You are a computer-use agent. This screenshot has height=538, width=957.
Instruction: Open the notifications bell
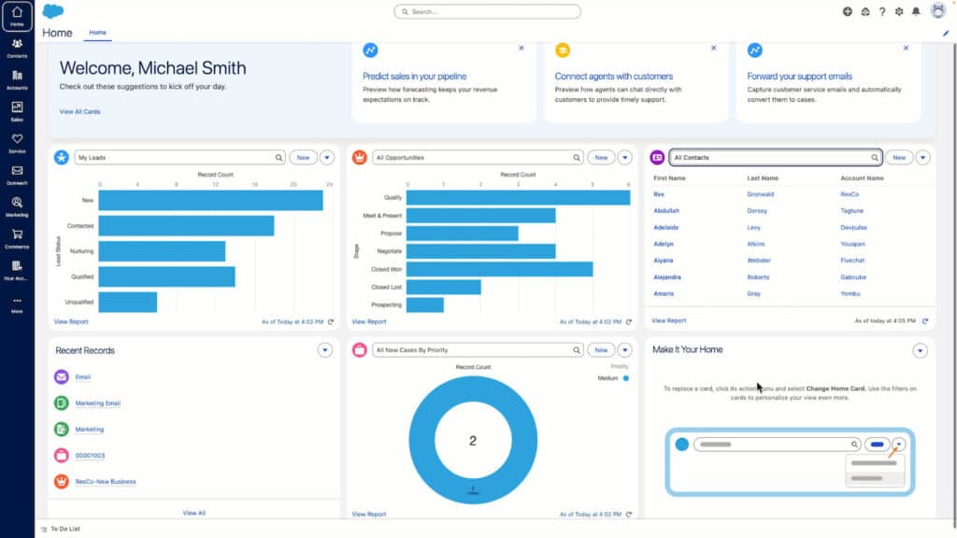point(916,11)
